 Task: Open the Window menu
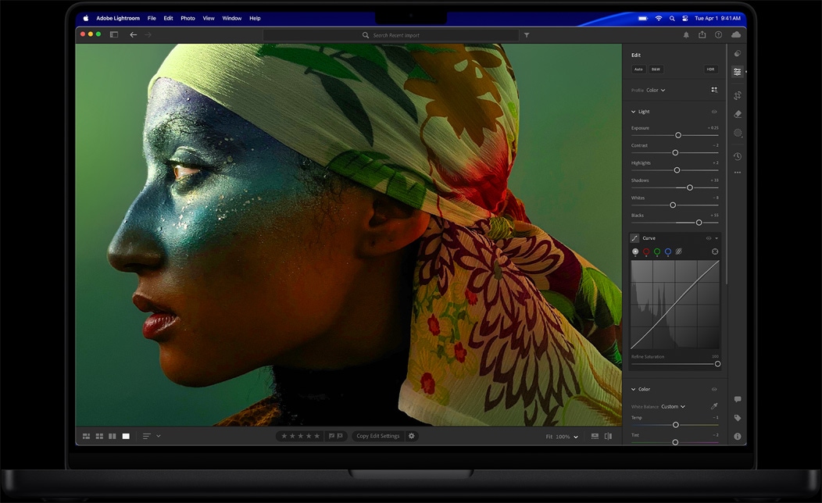[x=231, y=18]
